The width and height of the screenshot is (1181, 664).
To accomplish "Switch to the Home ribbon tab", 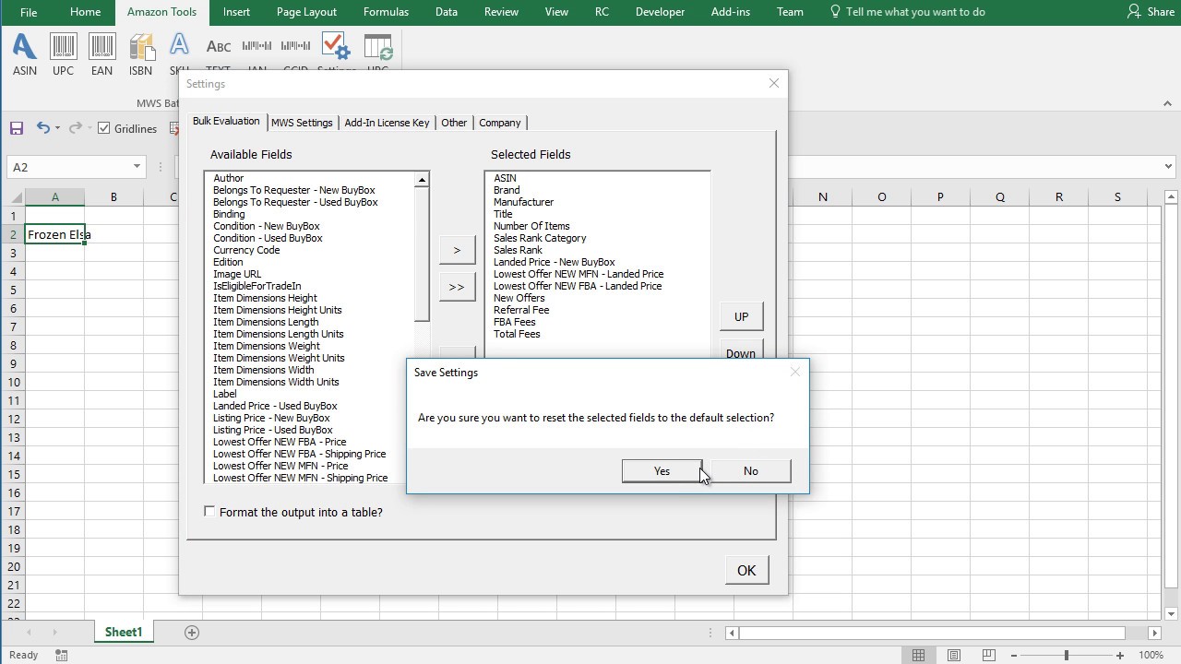I will click(85, 12).
